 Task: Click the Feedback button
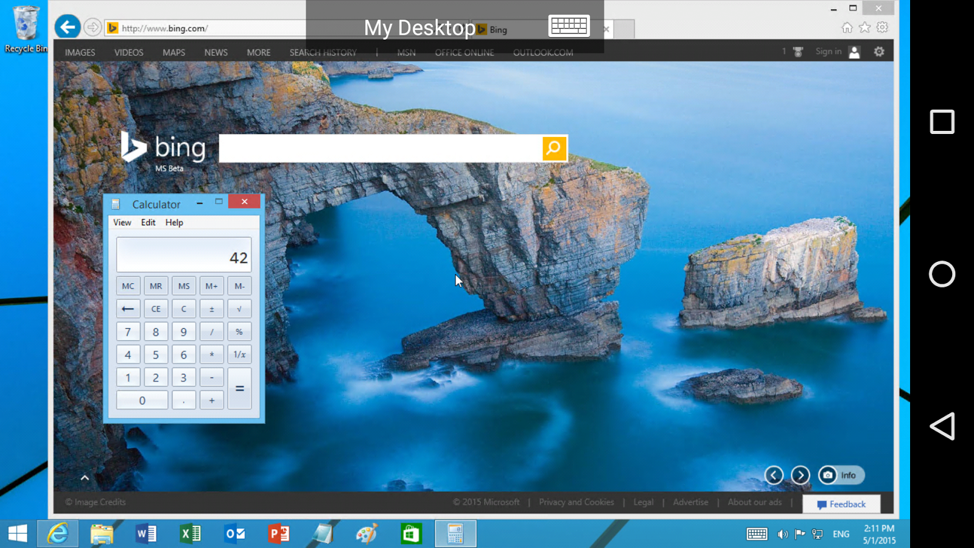pyautogui.click(x=841, y=504)
